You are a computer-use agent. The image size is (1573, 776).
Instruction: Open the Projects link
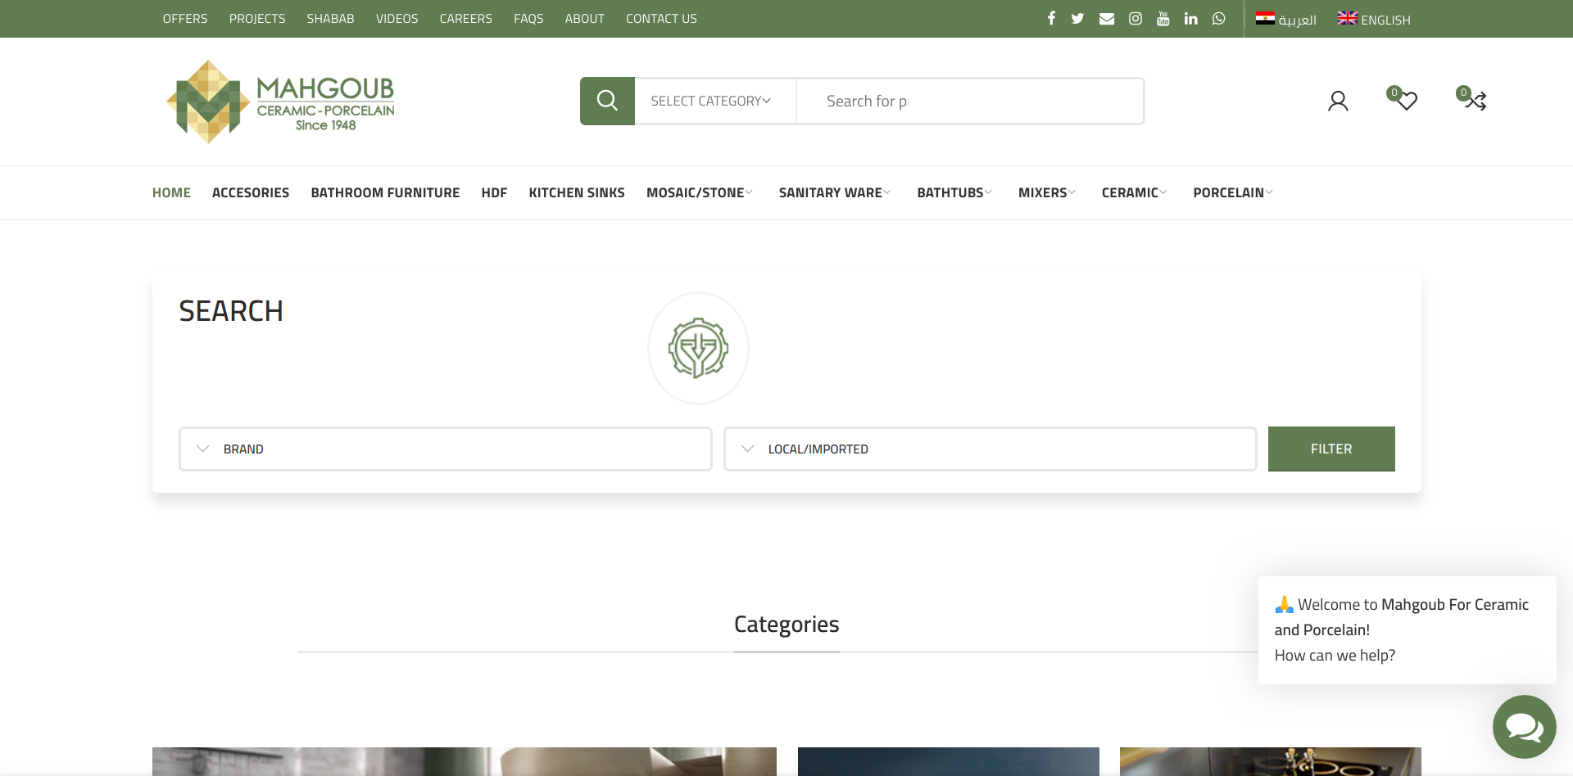(x=257, y=18)
